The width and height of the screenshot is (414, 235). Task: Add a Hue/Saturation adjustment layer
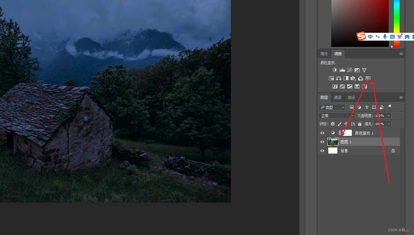(331, 78)
